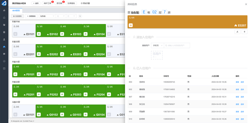This screenshot has width=250, height=123.
Task: Close the 房间信息 panel with X
Action: 246,4
